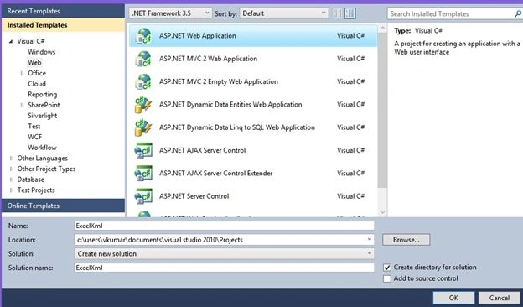Collapse the Visual C# tree node
The image size is (523, 307).
click(x=11, y=41)
